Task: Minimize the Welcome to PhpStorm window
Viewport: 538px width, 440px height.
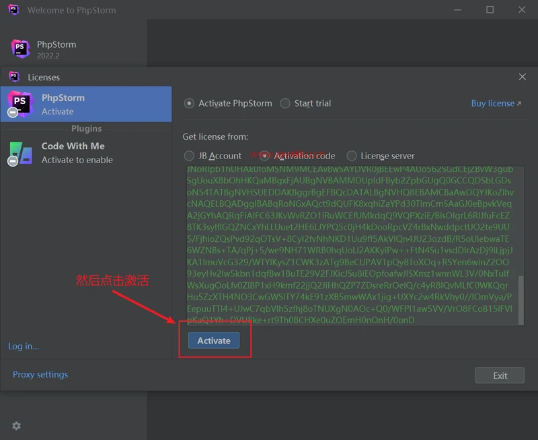Action: [458, 10]
